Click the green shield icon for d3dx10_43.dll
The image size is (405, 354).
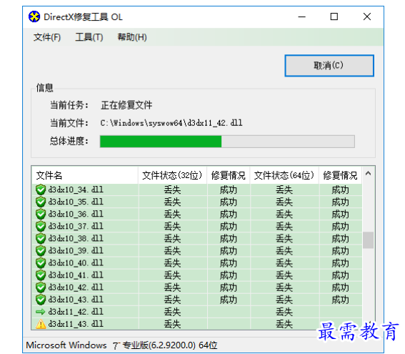(41, 300)
